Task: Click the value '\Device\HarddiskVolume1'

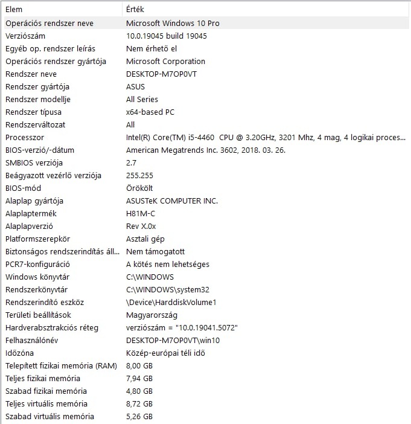Action: pos(171,303)
